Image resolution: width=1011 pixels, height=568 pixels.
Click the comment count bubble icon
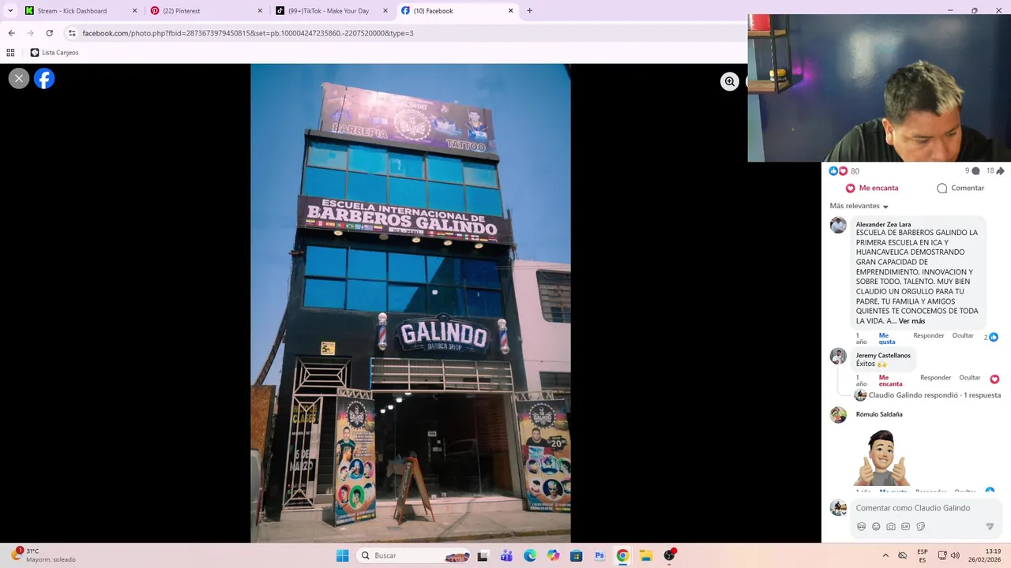pos(975,171)
